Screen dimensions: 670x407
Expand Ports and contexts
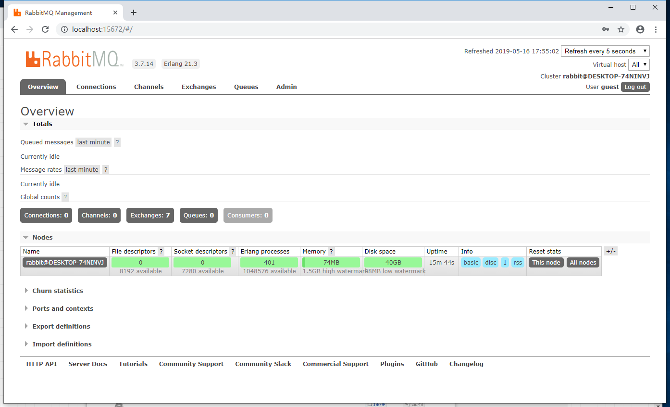pyautogui.click(x=62, y=308)
